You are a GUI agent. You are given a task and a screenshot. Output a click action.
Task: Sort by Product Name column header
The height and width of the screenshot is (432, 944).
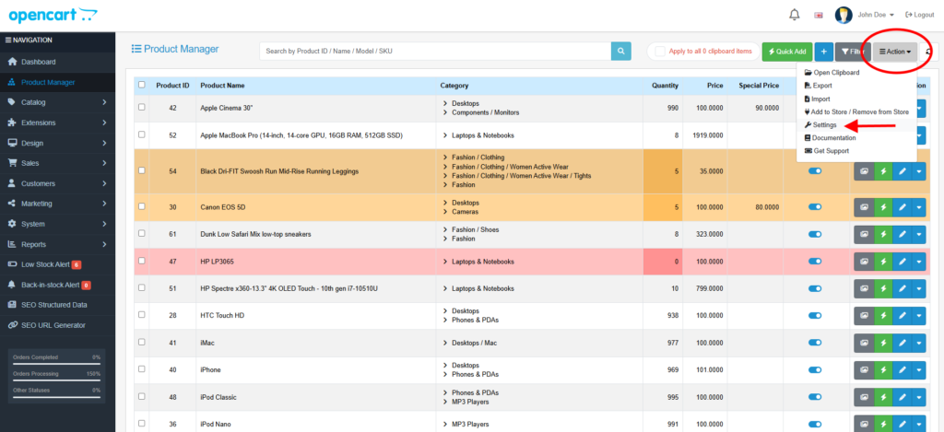tap(222, 86)
